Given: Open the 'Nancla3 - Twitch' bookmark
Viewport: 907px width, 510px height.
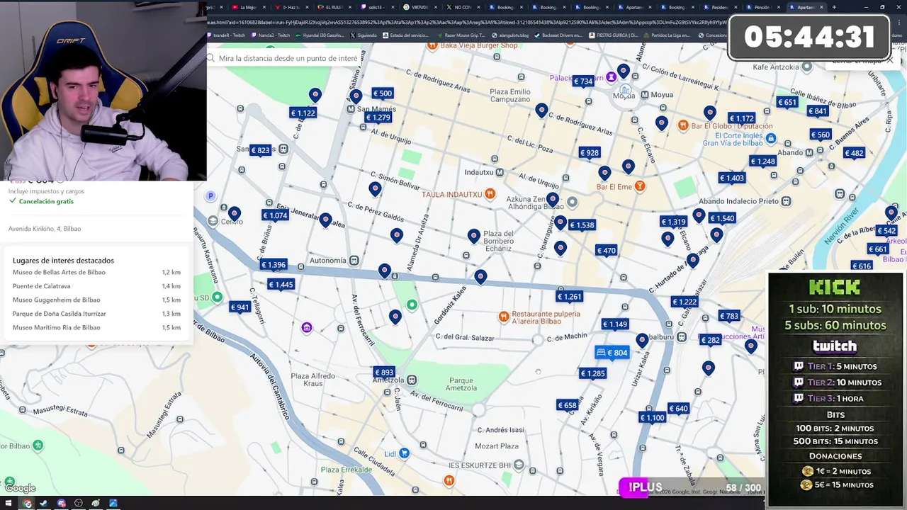Looking at the screenshot, I should tap(271, 35).
